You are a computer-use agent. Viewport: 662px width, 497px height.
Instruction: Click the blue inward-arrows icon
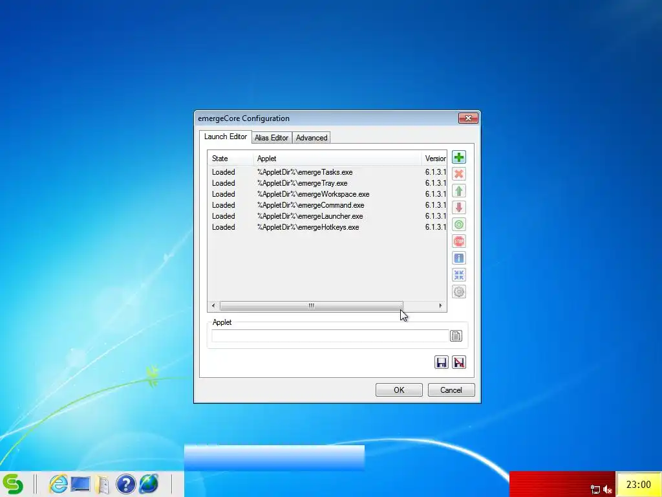click(459, 274)
